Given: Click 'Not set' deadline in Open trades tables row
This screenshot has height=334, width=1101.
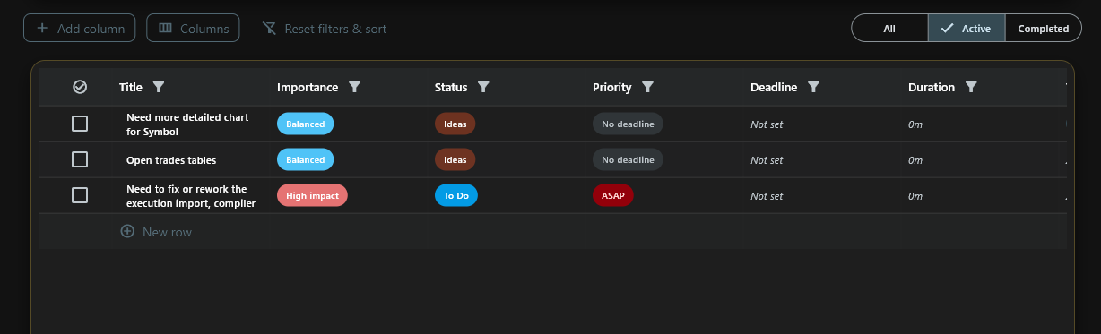Looking at the screenshot, I should pos(767,159).
